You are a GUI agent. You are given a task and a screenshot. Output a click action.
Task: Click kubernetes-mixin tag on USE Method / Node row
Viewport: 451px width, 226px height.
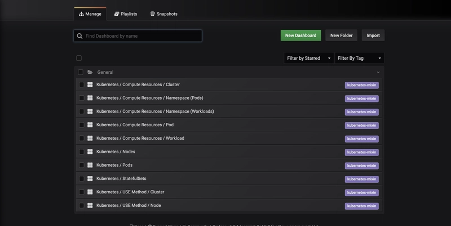click(x=361, y=206)
